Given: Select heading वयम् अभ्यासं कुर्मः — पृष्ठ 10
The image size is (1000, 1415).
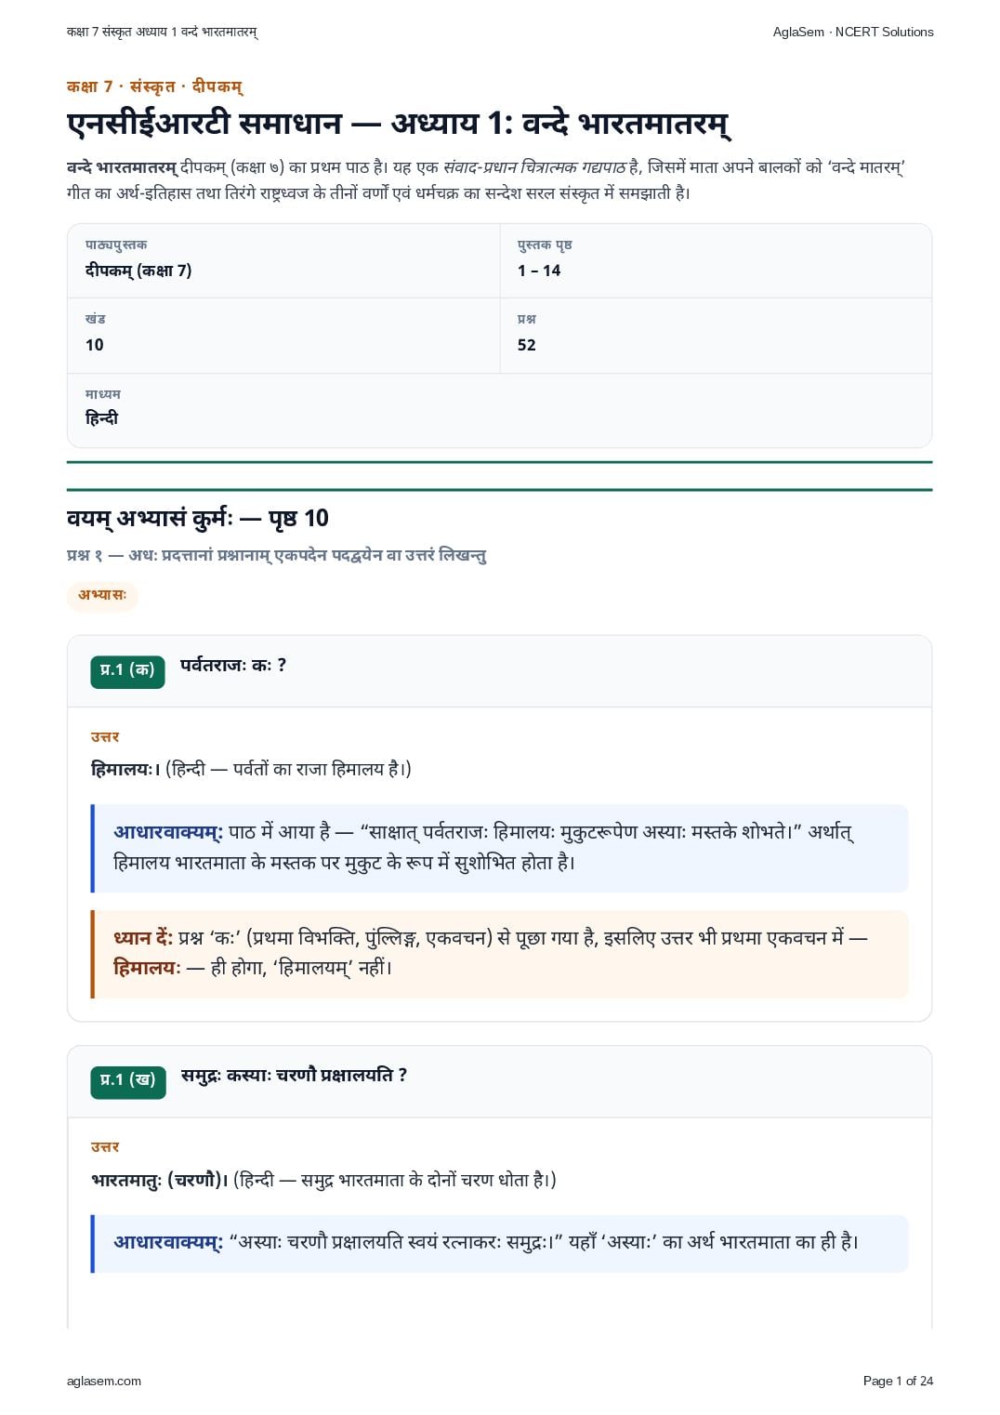Looking at the screenshot, I should (x=198, y=518).
